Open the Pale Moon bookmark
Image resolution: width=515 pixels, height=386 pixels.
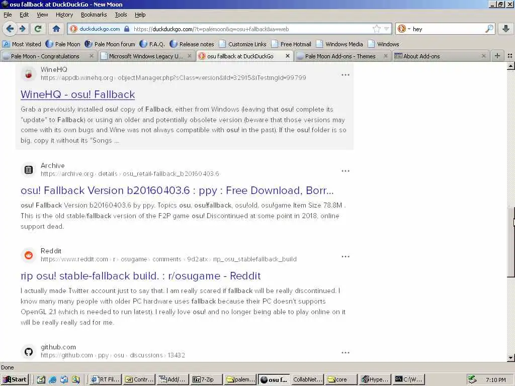[63, 44]
